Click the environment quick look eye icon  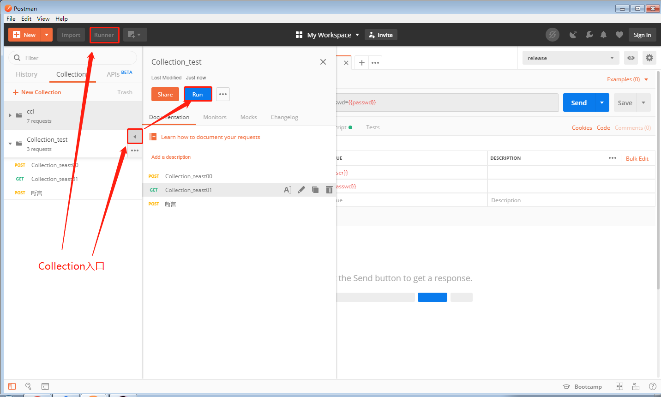(631, 58)
